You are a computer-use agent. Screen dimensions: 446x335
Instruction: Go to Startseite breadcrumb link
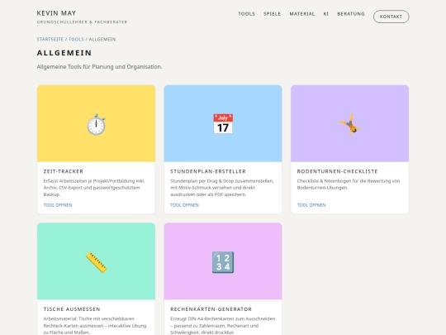tap(50, 40)
